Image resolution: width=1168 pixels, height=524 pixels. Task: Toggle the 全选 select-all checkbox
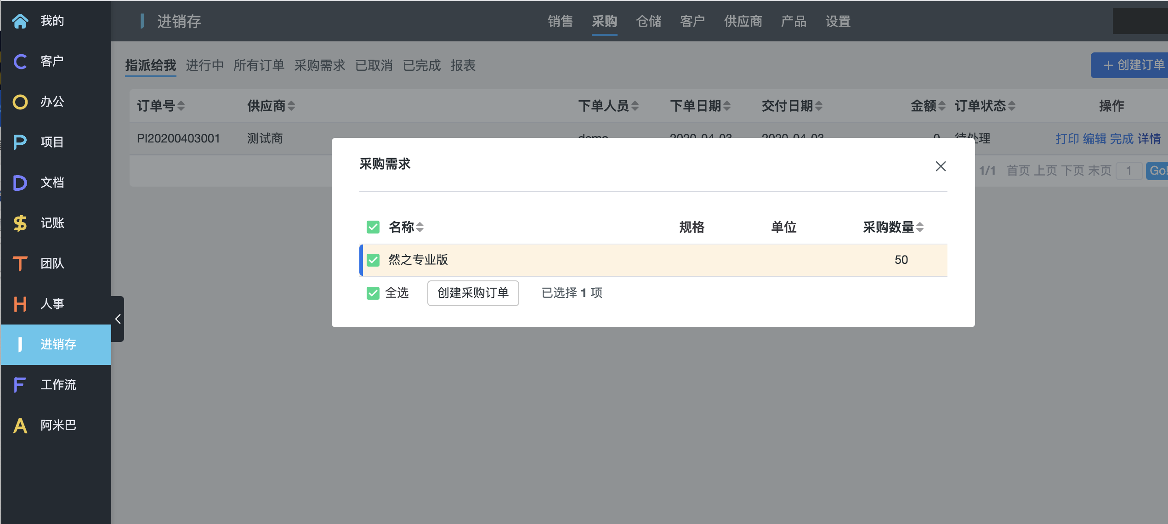click(373, 293)
